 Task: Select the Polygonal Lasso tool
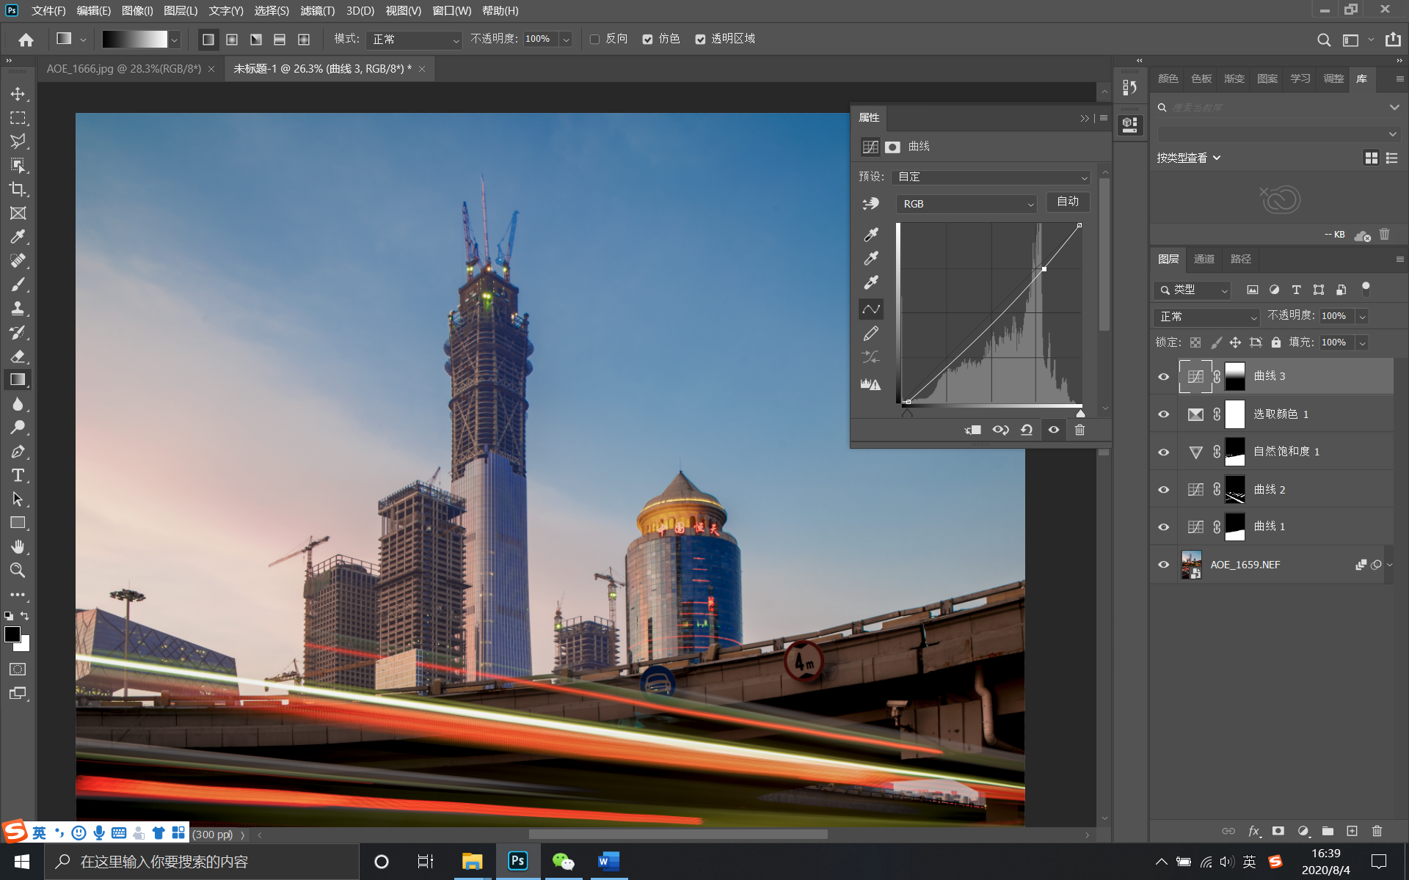click(18, 141)
